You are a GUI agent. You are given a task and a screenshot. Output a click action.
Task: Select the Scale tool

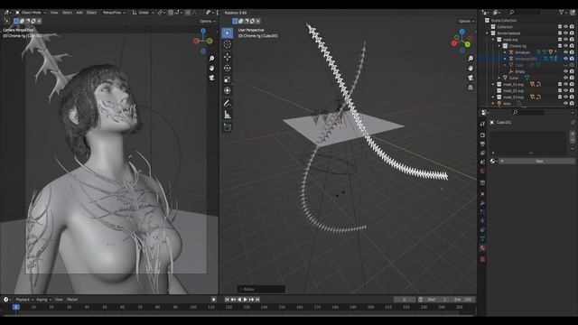(x=228, y=79)
